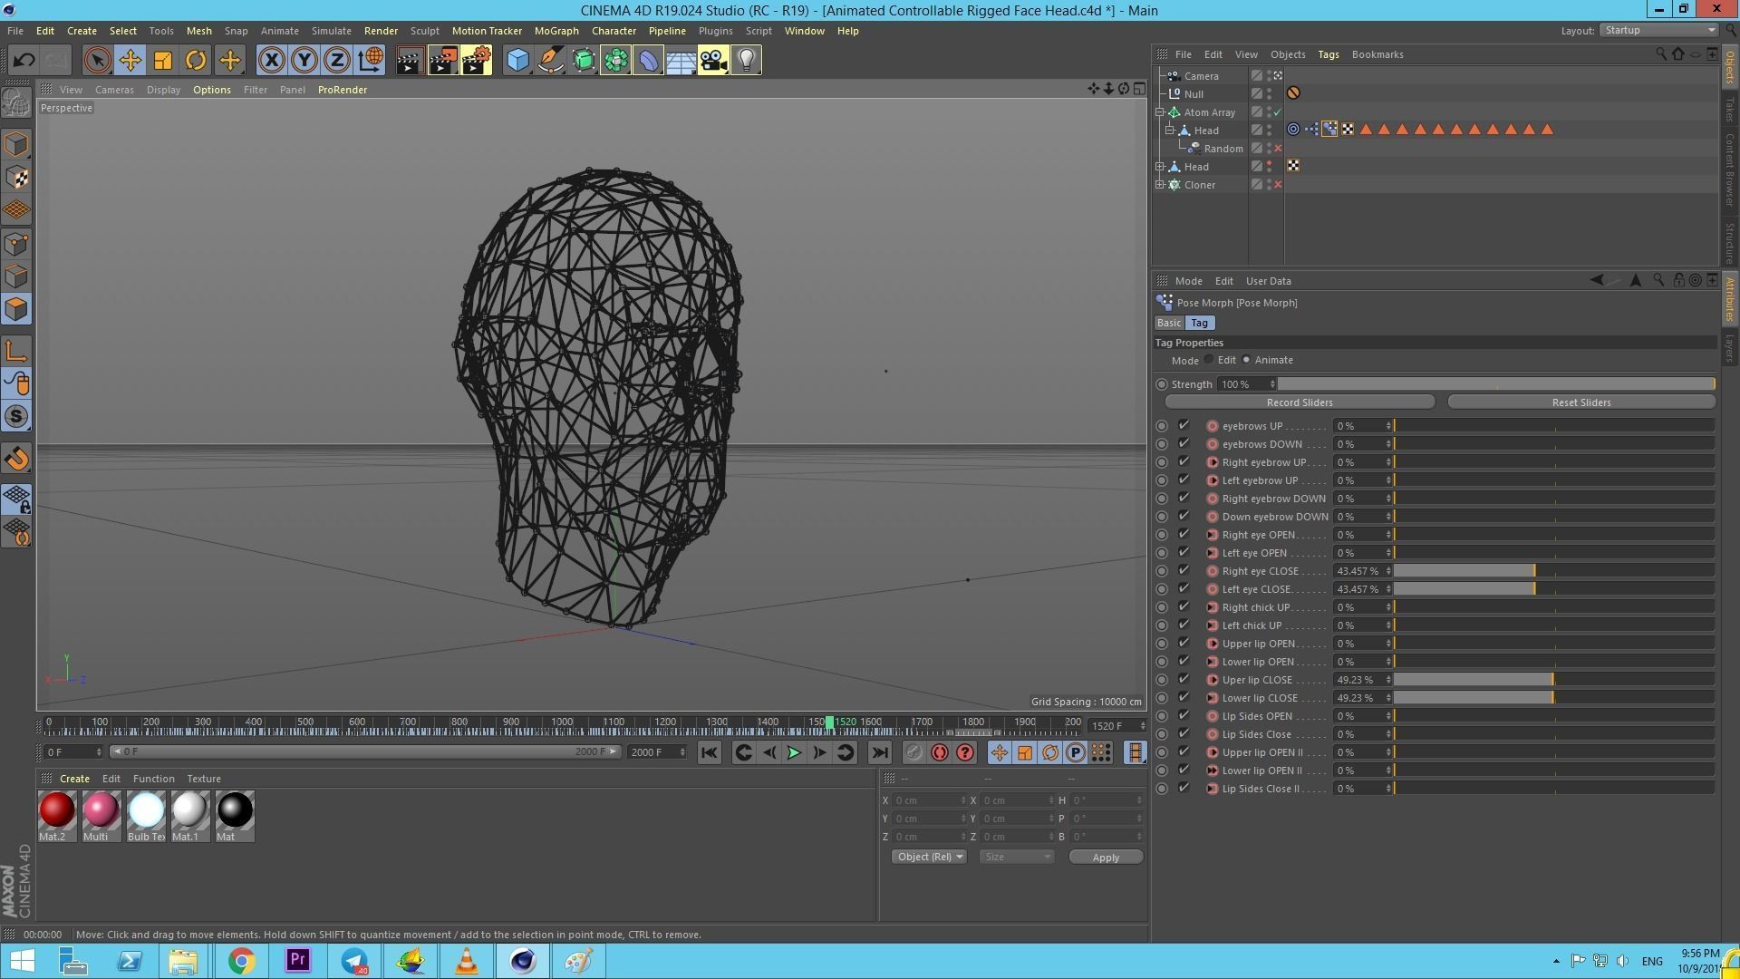Click the Record Sliders button
1740x979 pixels.
1299,402
